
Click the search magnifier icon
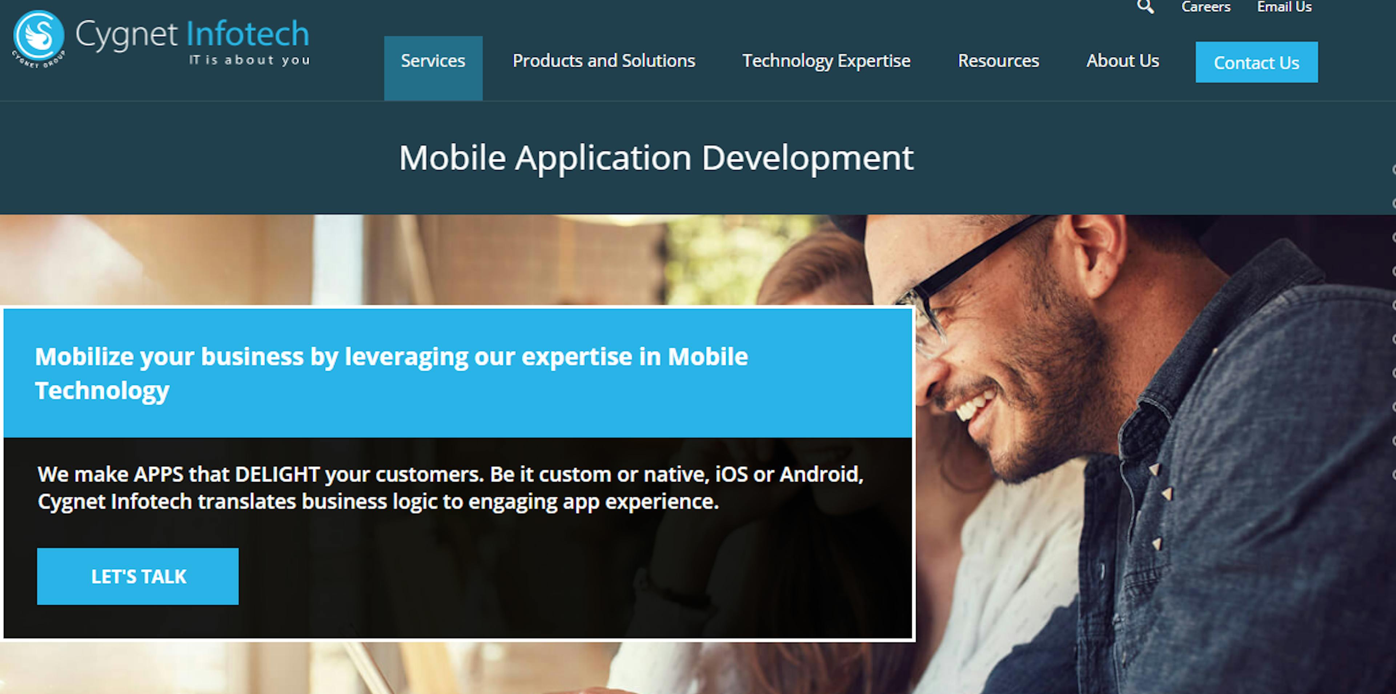(x=1145, y=7)
